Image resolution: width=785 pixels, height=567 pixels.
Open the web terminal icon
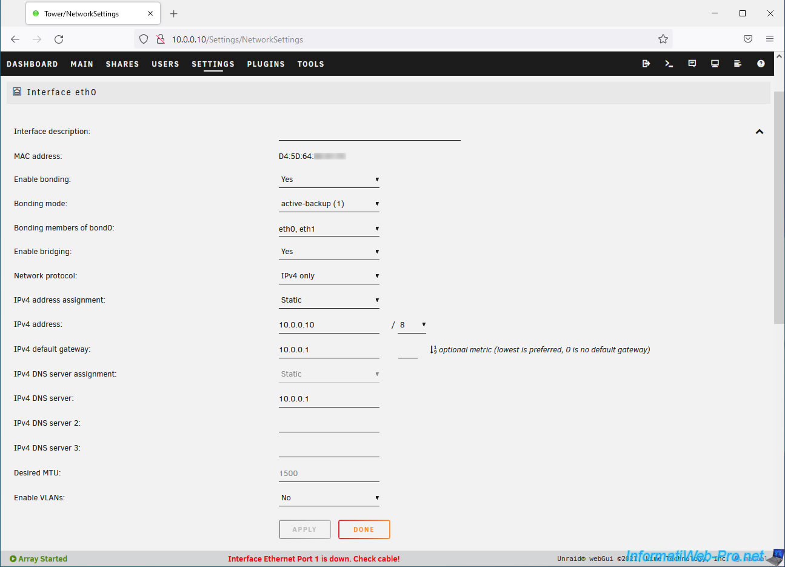point(669,64)
